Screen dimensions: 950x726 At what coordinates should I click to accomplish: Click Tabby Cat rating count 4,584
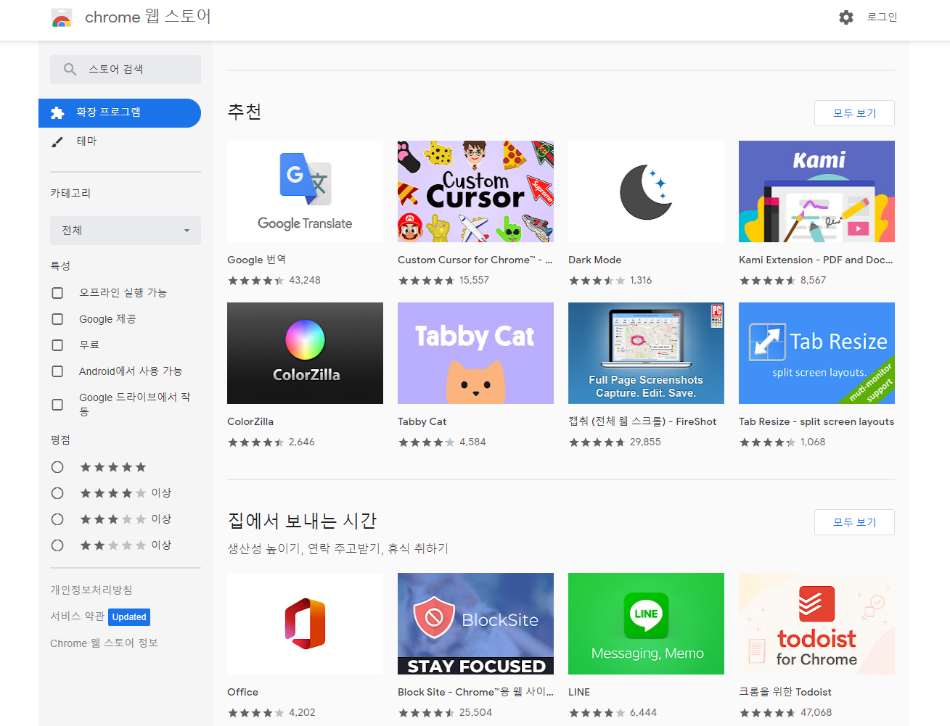pos(472,442)
